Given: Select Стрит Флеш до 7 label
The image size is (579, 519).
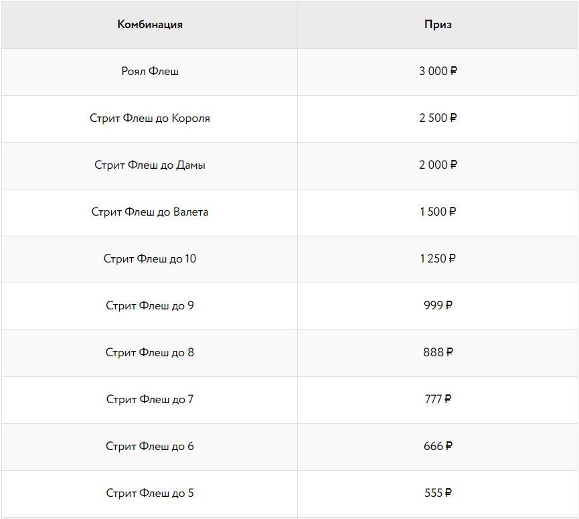Looking at the screenshot, I should coord(150,400).
